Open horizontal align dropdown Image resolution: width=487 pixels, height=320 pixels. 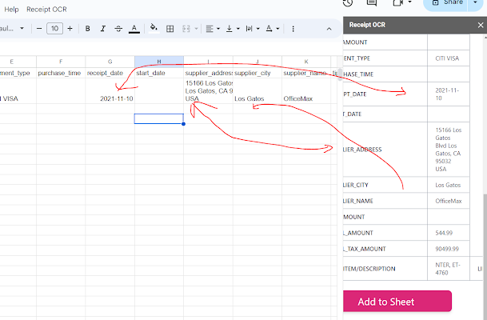(213, 29)
